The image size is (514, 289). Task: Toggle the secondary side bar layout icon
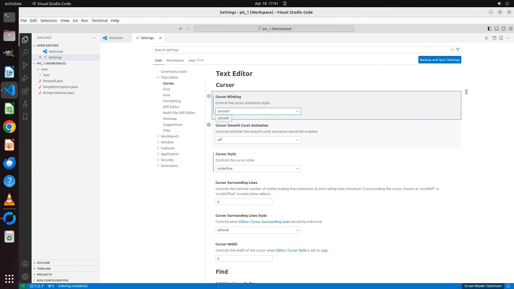coord(503,29)
